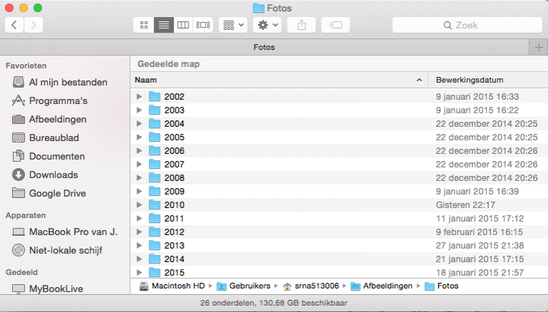Open the gear action menu
Viewport: 548px width, 312px height.
coord(268,25)
